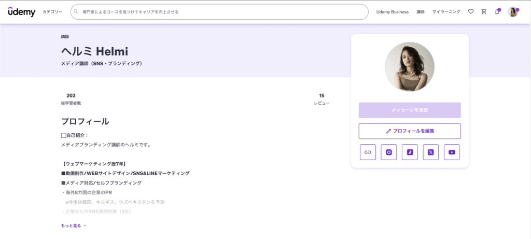This screenshot has width=531, height=239.
Task: Open the wishlist heart icon
Action: (471, 11)
